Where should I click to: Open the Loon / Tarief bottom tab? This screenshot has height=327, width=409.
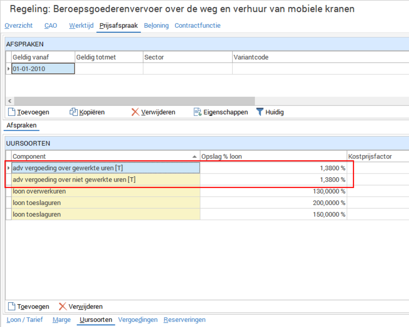[25, 320]
